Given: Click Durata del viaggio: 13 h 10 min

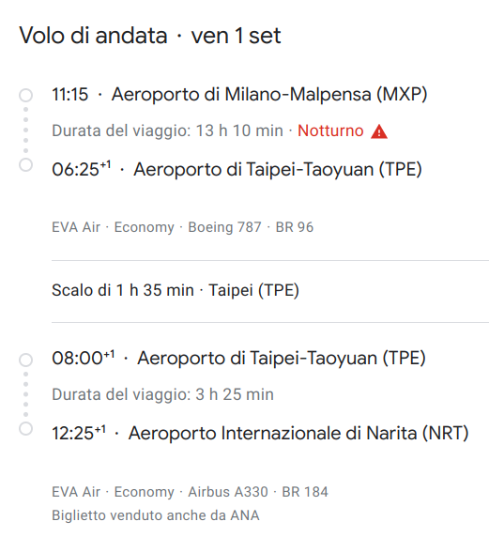Looking at the screenshot, I should pos(167,130).
